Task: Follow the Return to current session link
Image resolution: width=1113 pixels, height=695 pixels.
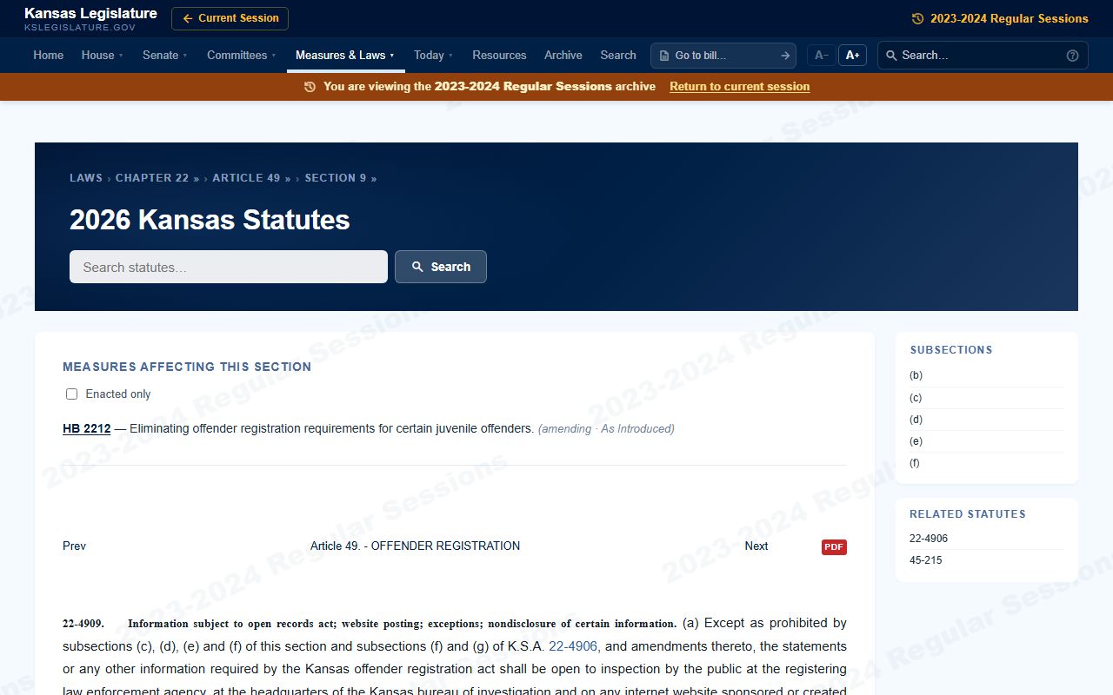Action: [x=740, y=87]
